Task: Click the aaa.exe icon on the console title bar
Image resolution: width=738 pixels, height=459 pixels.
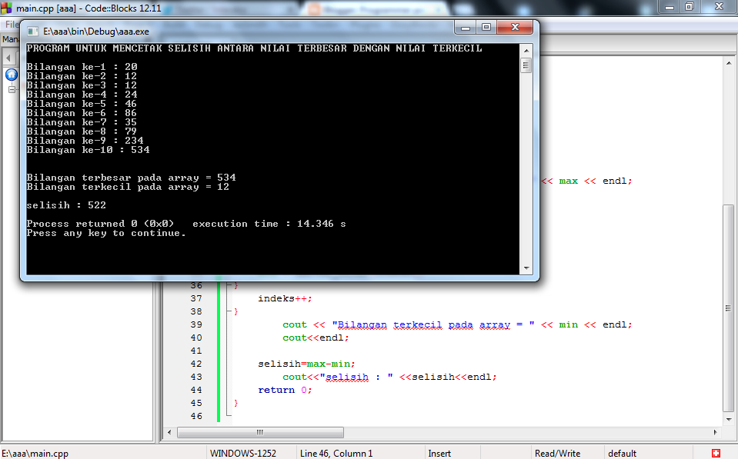Action: pos(32,32)
